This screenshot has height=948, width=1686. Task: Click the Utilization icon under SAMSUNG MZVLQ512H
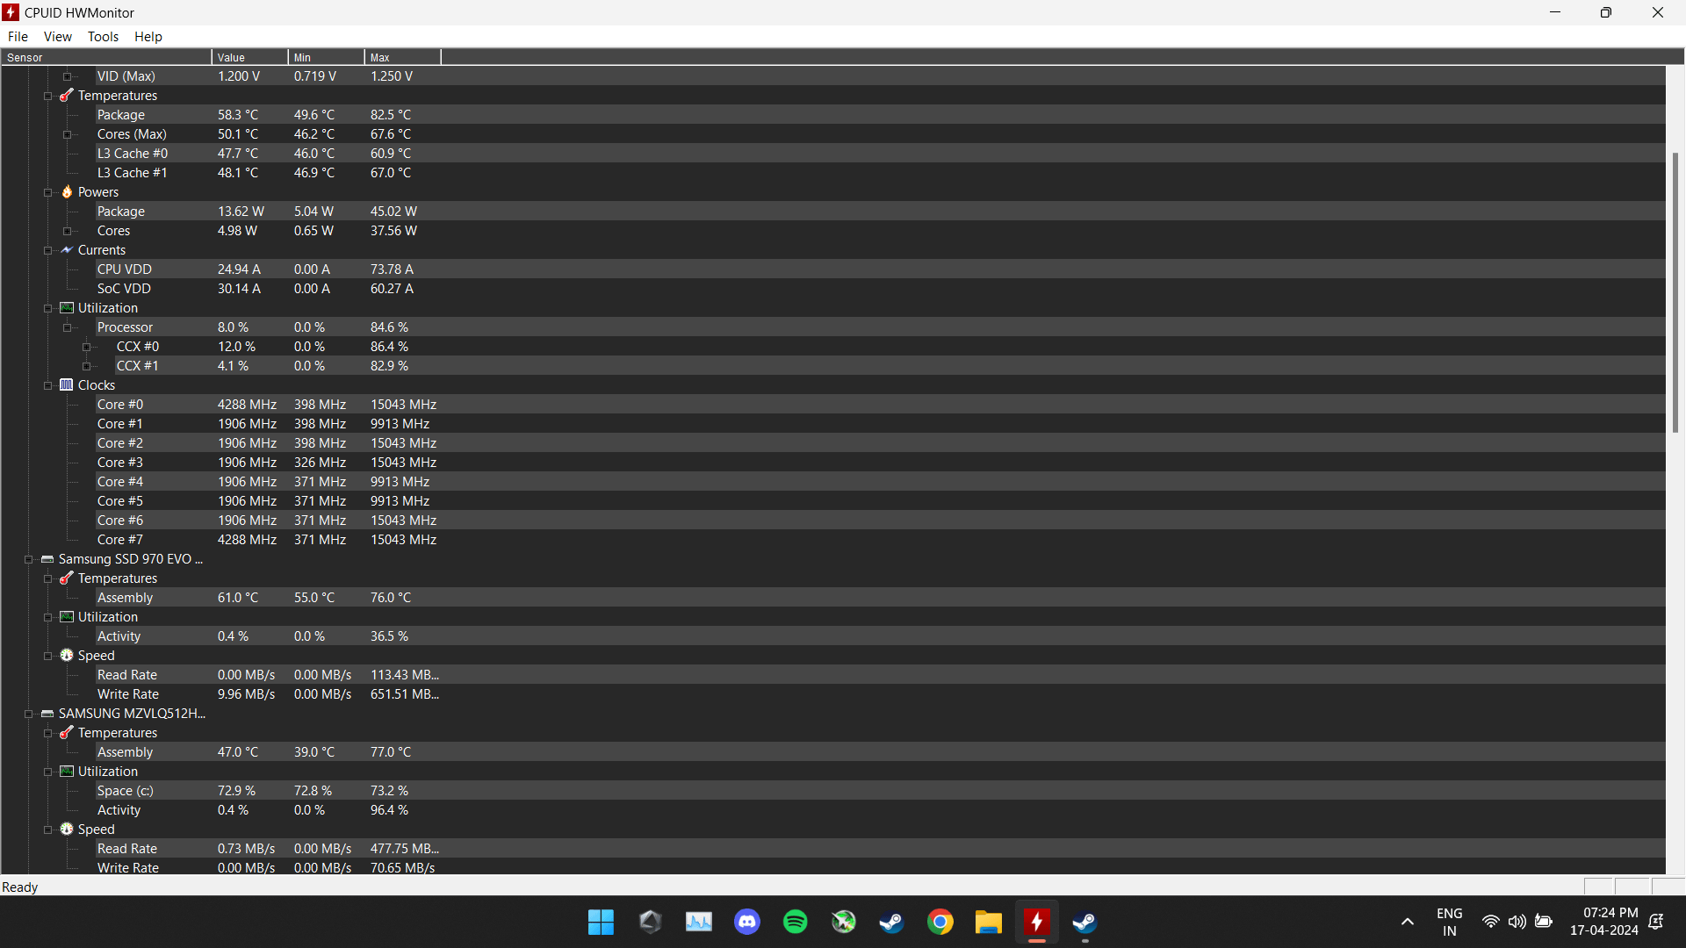click(x=67, y=772)
